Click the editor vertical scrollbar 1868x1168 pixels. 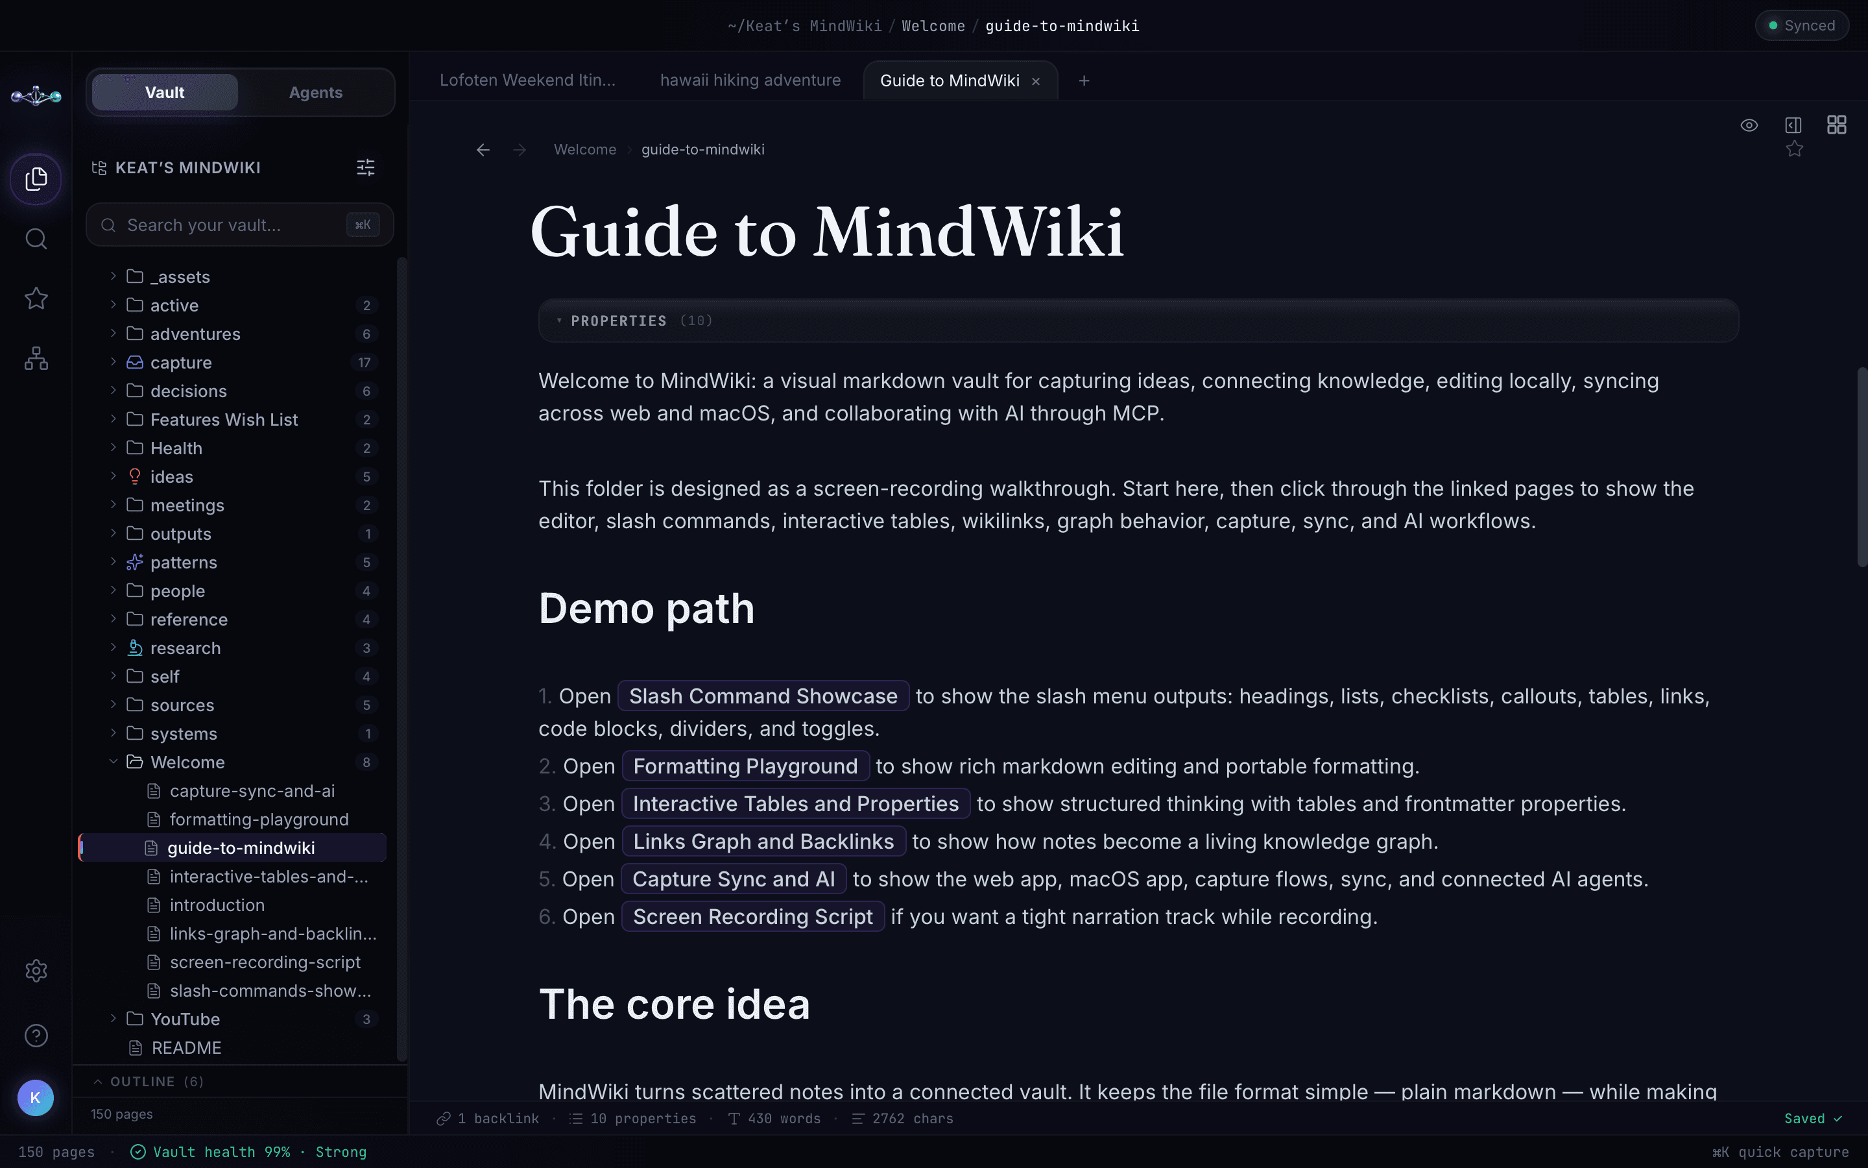pos(1862,468)
